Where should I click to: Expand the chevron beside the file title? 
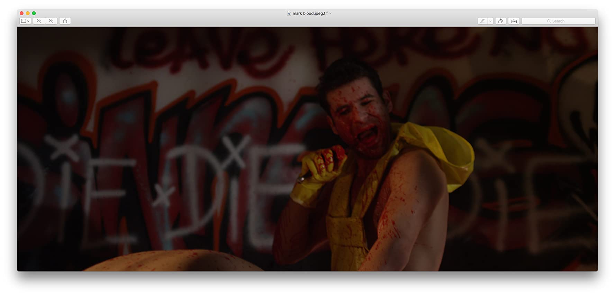[331, 13]
